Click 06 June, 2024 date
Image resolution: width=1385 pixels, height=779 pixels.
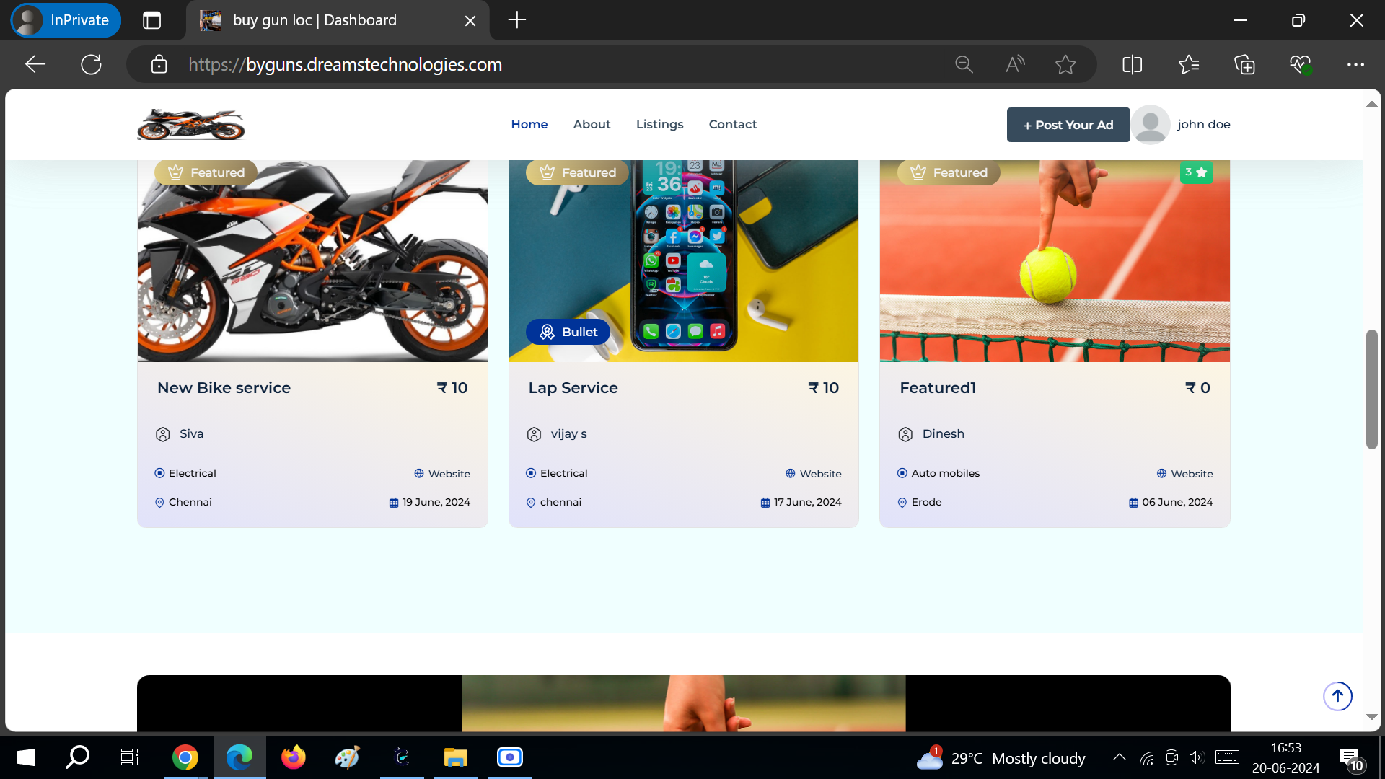coord(1177,502)
